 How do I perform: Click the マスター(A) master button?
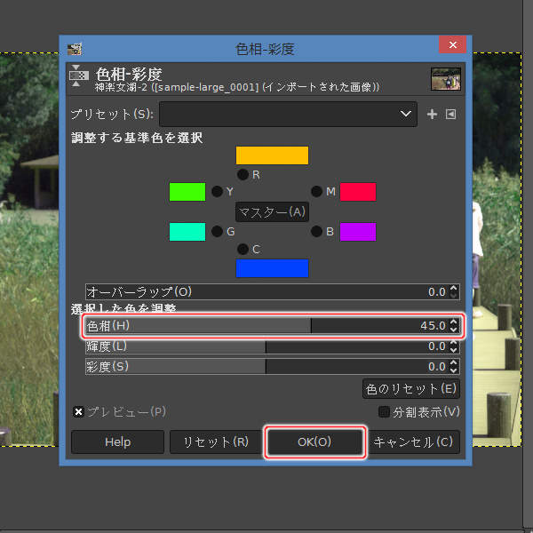pyautogui.click(x=272, y=212)
